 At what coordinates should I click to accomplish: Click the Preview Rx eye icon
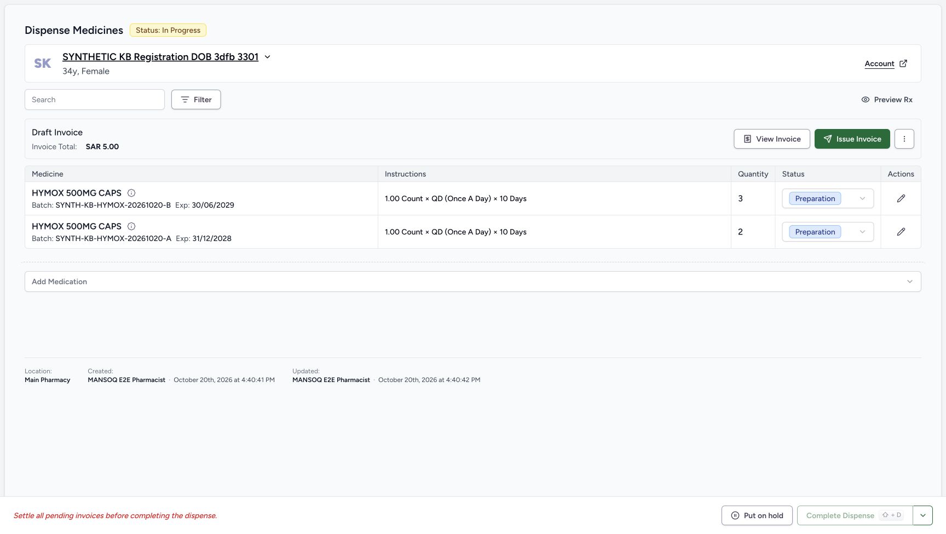[866, 99]
